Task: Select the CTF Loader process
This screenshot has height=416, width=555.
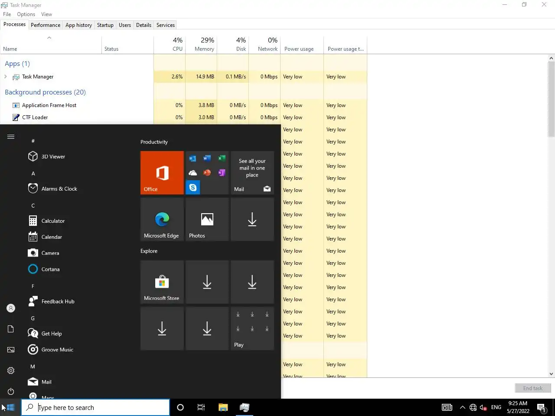Action: click(183, 117)
